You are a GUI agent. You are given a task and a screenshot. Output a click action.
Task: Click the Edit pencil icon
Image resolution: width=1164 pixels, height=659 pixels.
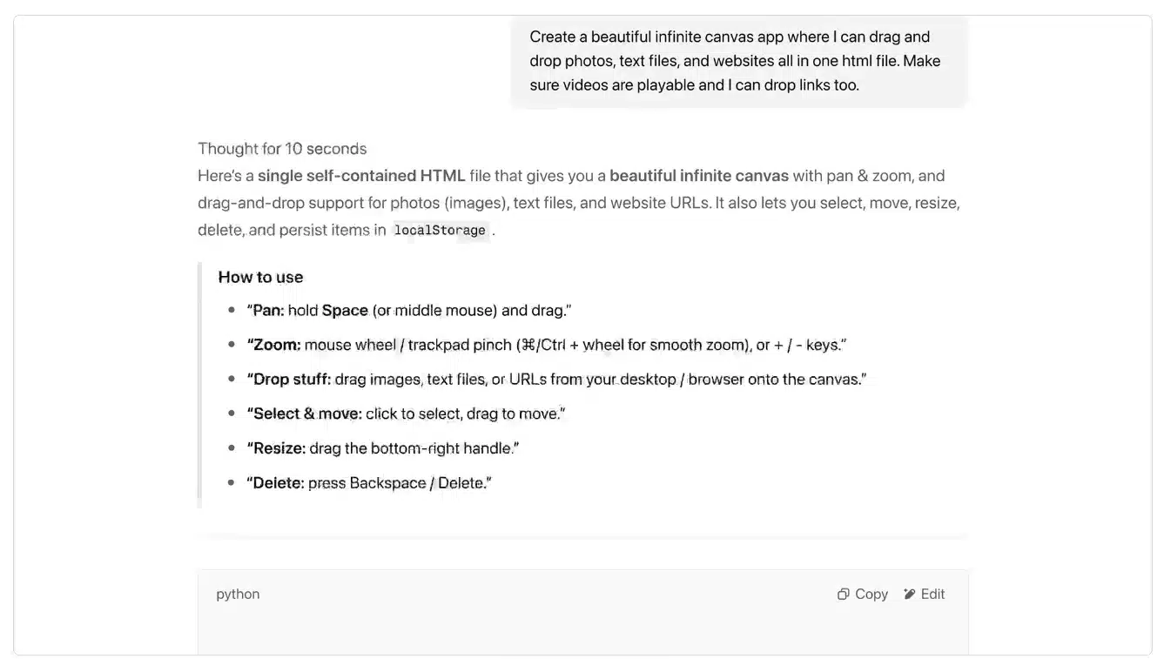pos(910,595)
